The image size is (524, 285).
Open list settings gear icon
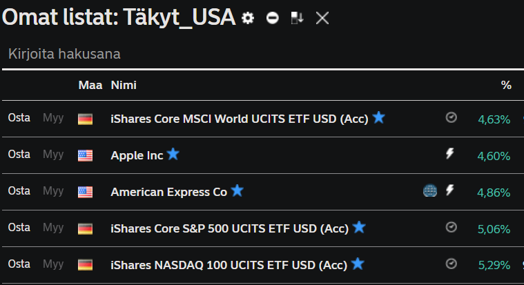(x=248, y=18)
